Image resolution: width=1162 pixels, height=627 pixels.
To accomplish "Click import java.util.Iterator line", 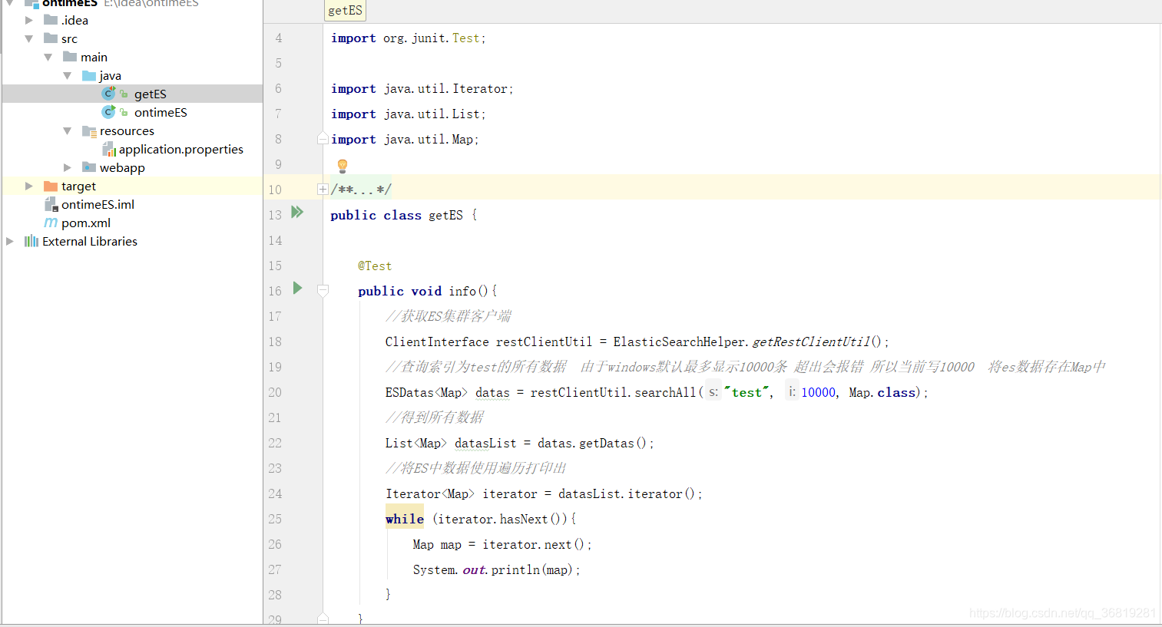I will (x=422, y=88).
